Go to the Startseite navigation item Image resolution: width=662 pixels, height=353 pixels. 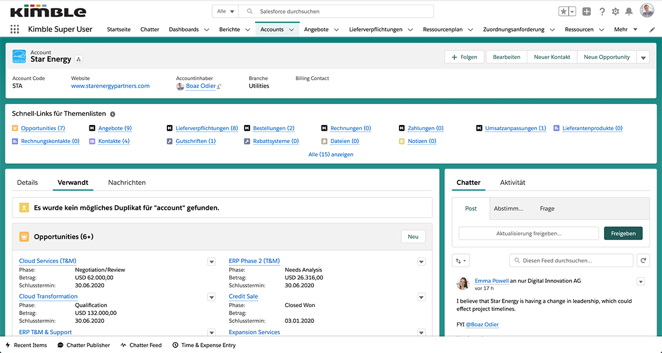119,29
